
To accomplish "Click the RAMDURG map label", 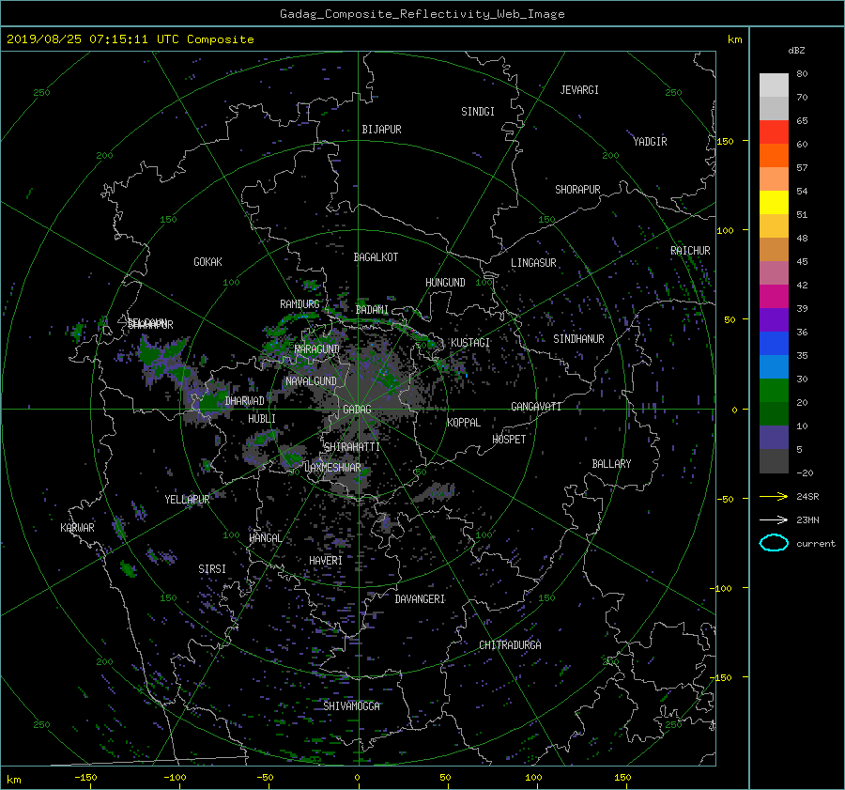I will click(300, 304).
